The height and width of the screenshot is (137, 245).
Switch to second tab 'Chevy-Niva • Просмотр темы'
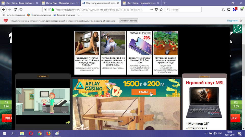[x=60, y=3]
